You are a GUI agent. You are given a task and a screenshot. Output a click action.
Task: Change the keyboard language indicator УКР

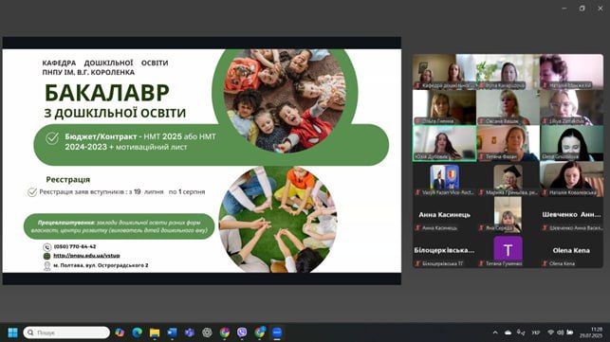tap(536, 333)
